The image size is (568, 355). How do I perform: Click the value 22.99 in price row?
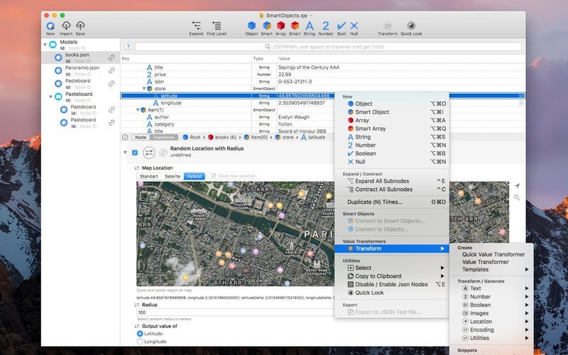pyautogui.click(x=285, y=75)
